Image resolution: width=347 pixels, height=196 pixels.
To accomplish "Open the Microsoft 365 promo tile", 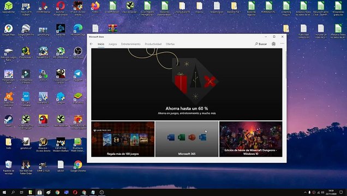I will 187,139.
